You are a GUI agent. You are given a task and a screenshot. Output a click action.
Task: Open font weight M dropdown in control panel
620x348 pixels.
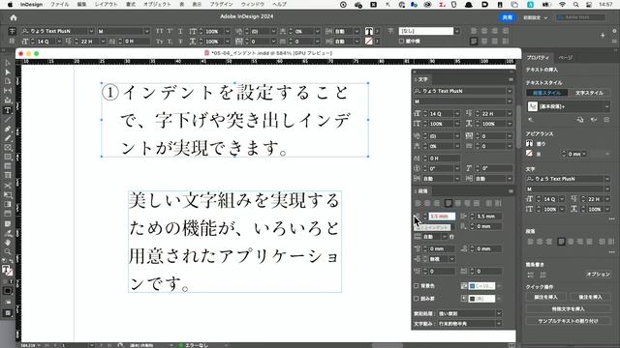click(147, 31)
